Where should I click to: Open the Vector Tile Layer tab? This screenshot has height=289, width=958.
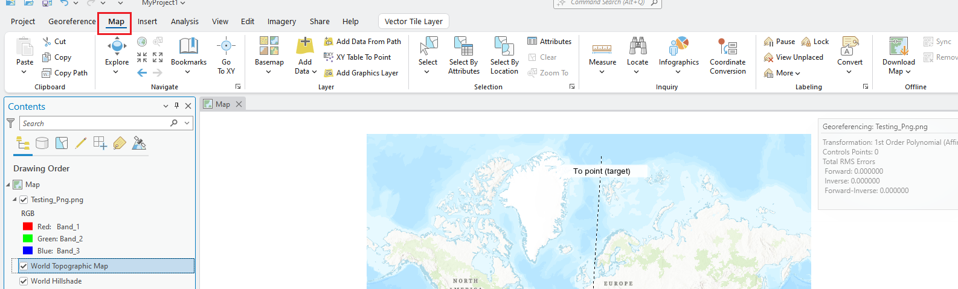tap(414, 21)
